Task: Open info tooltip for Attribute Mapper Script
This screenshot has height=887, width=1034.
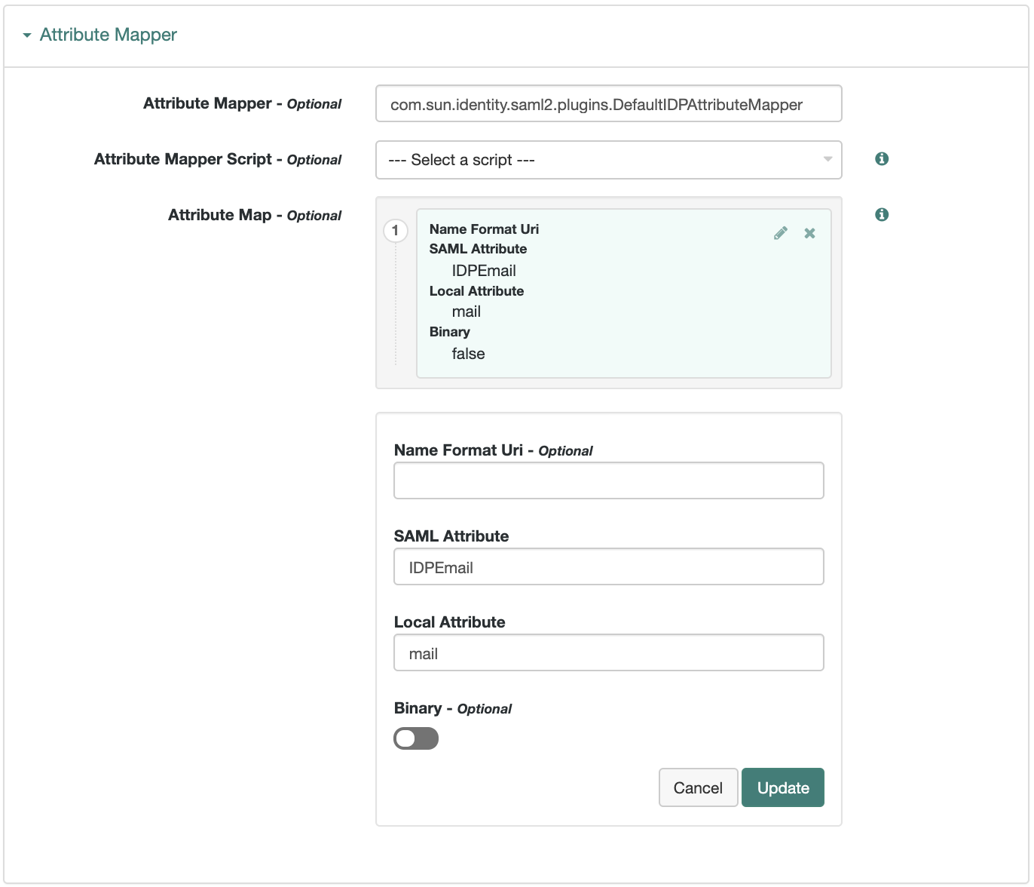Action: 881,159
